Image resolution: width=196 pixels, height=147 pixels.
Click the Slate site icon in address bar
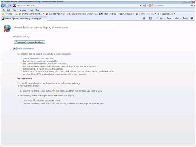15,6
